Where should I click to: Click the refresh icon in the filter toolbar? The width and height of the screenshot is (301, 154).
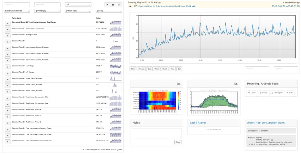tap(119, 5)
